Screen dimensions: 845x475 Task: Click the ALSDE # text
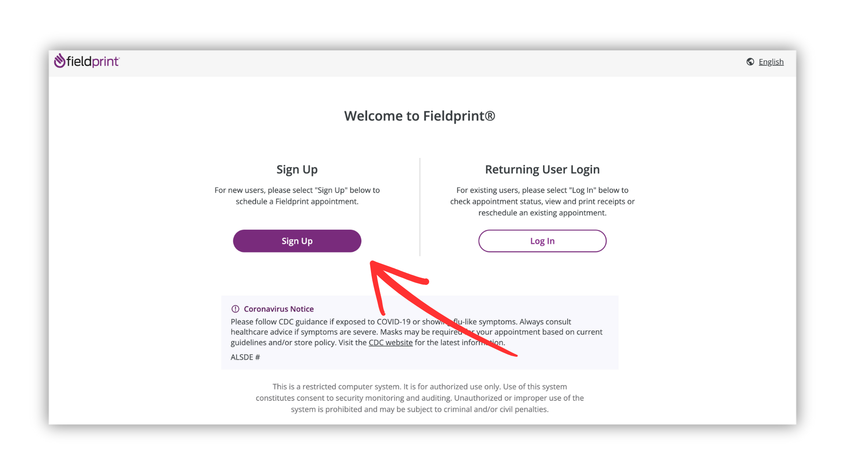245,357
